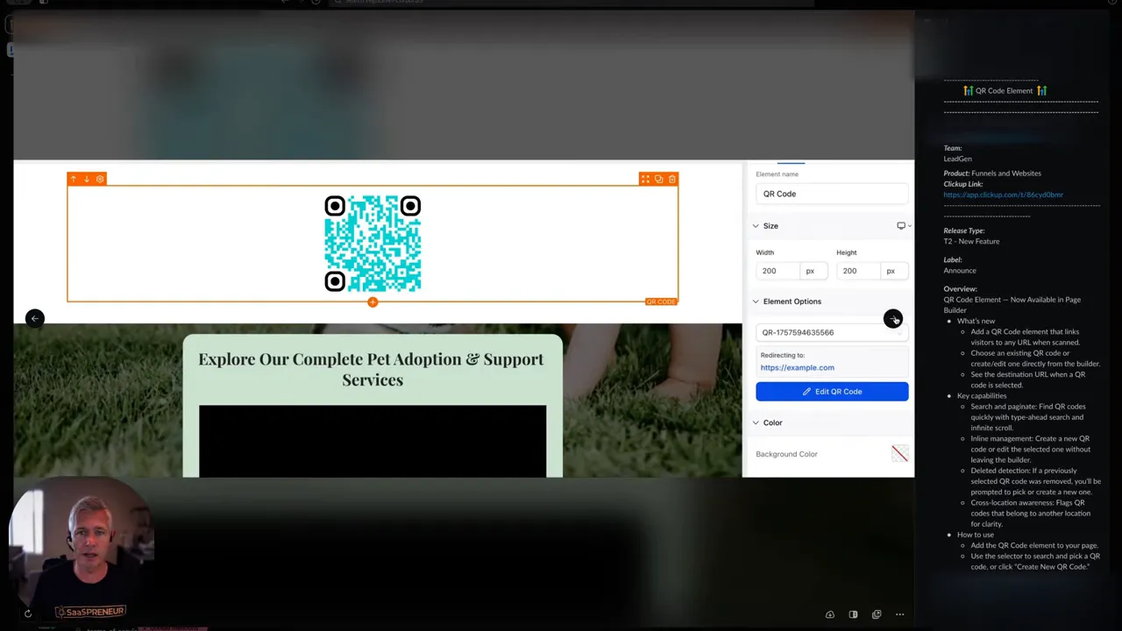Collapse the Color section
1122x631 pixels.
756,422
